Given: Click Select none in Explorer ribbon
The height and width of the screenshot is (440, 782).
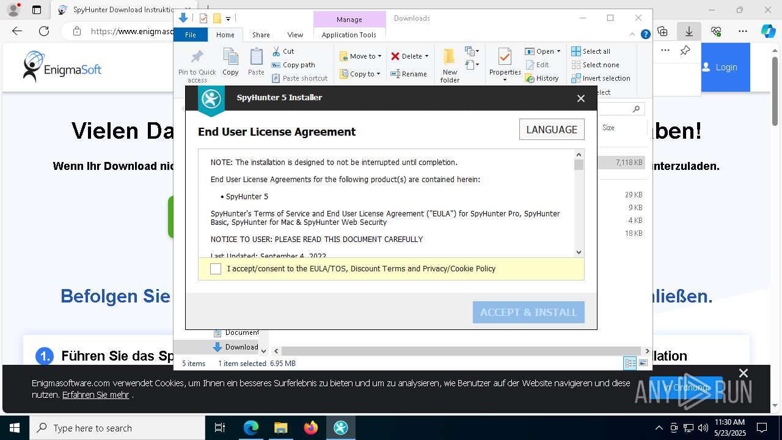Looking at the screenshot, I should tap(595, 65).
